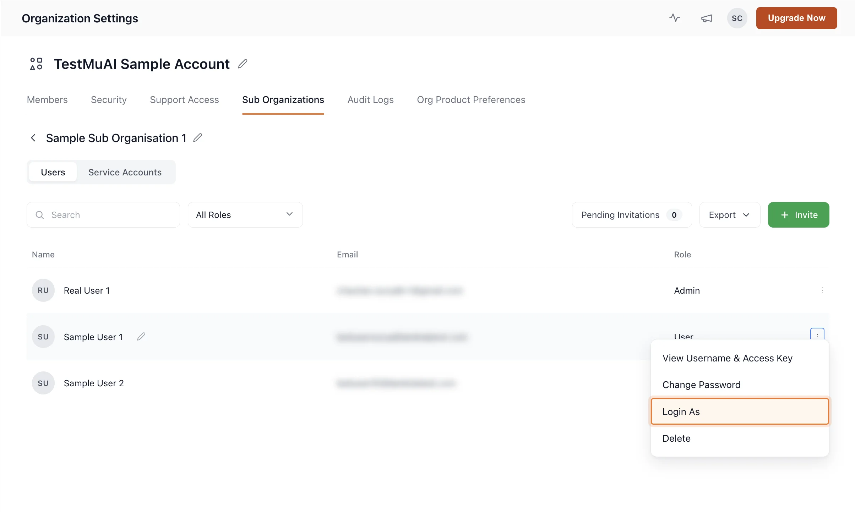Select Delete from the user menu
The width and height of the screenshot is (855, 512).
tap(740, 439)
